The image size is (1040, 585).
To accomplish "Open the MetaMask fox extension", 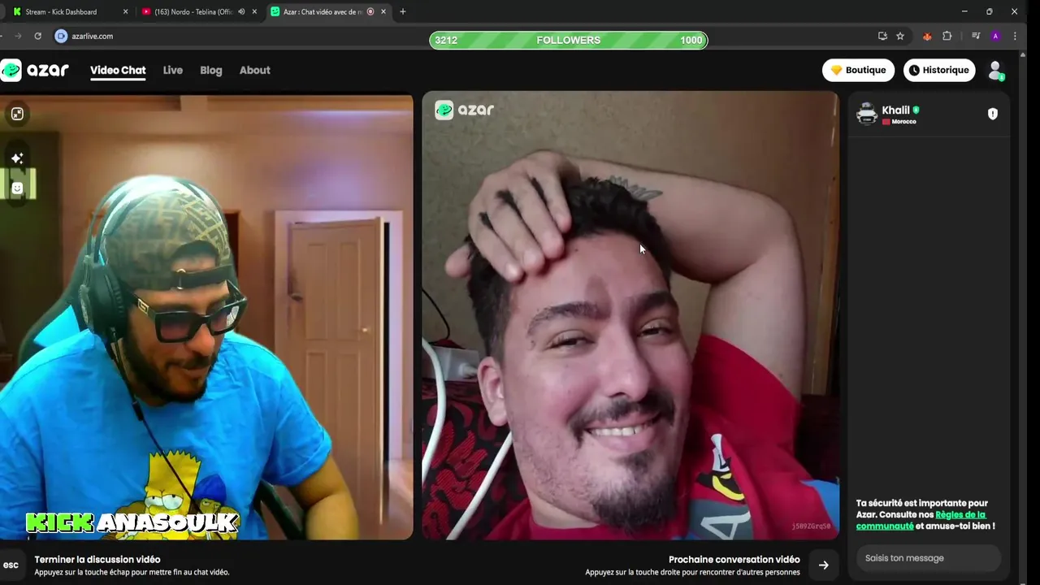I will pyautogui.click(x=927, y=37).
